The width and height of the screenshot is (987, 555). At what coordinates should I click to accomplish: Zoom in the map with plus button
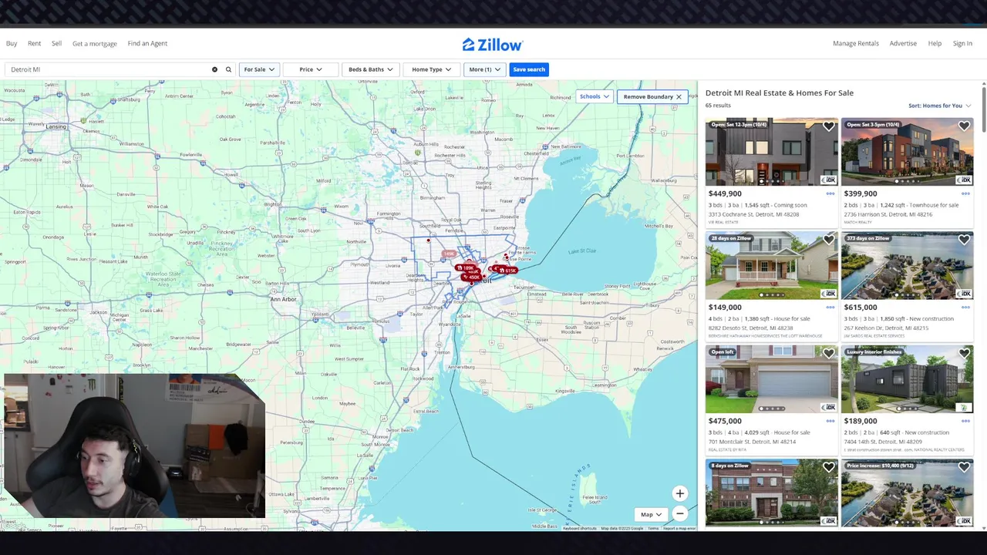tap(679, 493)
